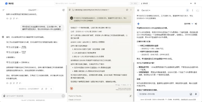This screenshot has height=102, width=202.
Task: Copy the Claude response
Action: [118, 85]
